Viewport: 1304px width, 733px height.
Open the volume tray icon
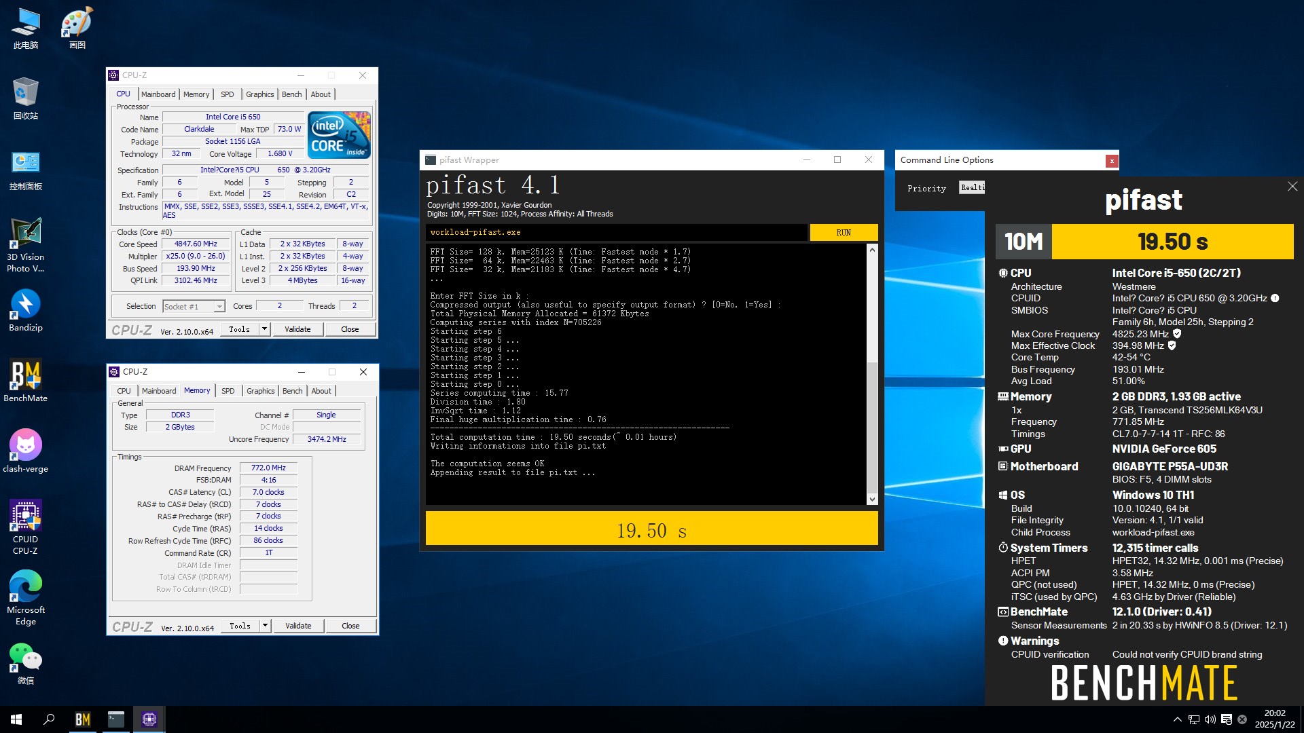tap(1210, 719)
